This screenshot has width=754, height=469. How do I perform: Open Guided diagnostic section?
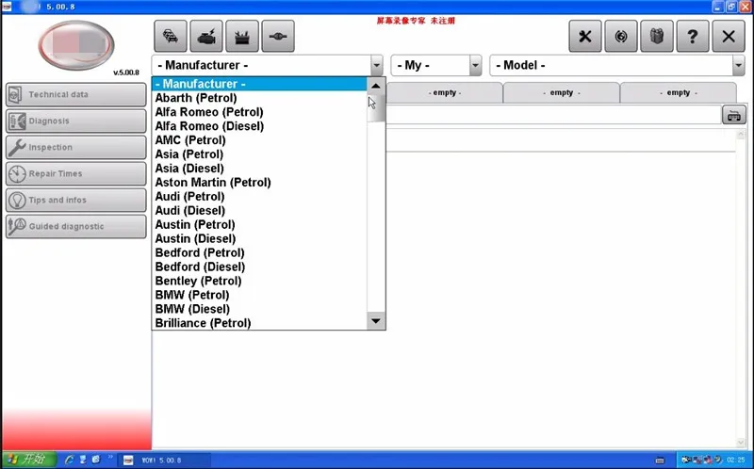76,226
